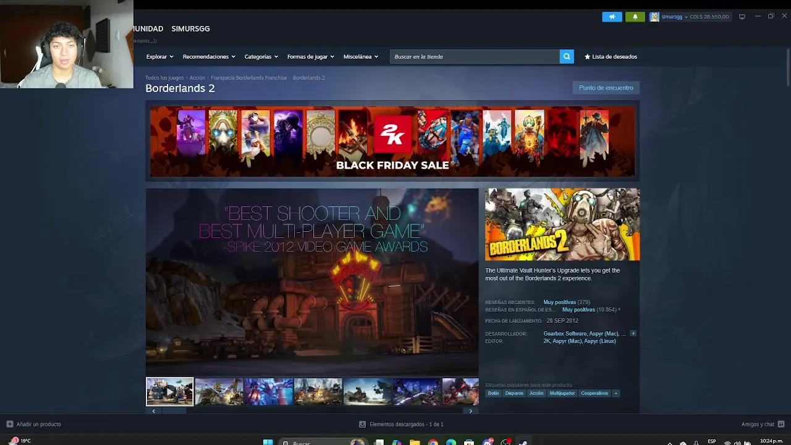
Task: Open File Explorer from taskbar
Action: click(x=415, y=443)
